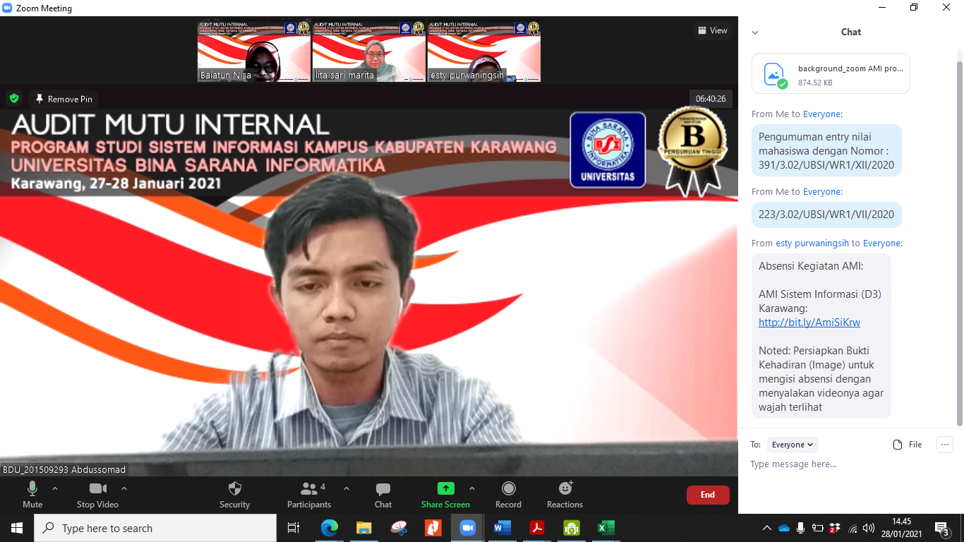Click the Windows taskbar search box

pos(155,528)
